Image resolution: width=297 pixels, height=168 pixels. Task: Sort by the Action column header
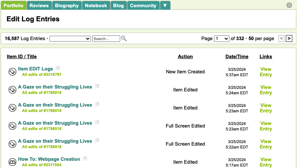pyautogui.click(x=185, y=56)
